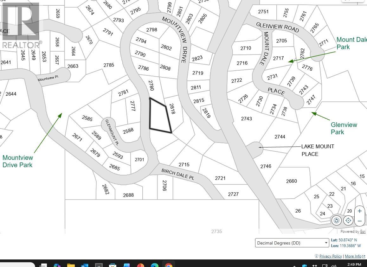Viewport: 367px width, 267px height.
Task: Click parcel number 2823
Action: click(x=197, y=58)
